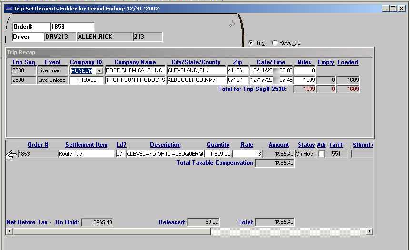Click the zip field 87107
The image size is (410, 250).
238,80
